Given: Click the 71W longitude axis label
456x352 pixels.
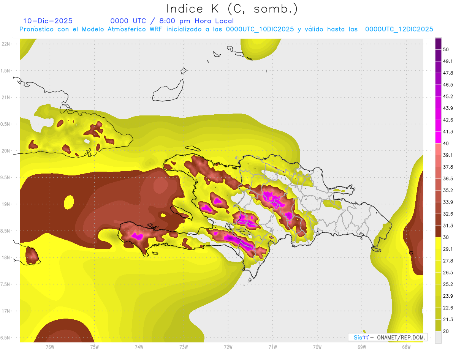Looking at the screenshot, I should [272, 347].
